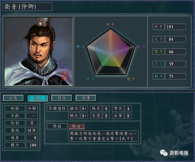Open the 列傳 biography tab
Image resolution: width=195 pixels, height=162 pixels.
tap(86, 98)
